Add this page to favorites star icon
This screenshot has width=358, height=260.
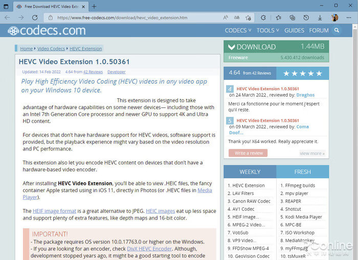tap(248, 17)
